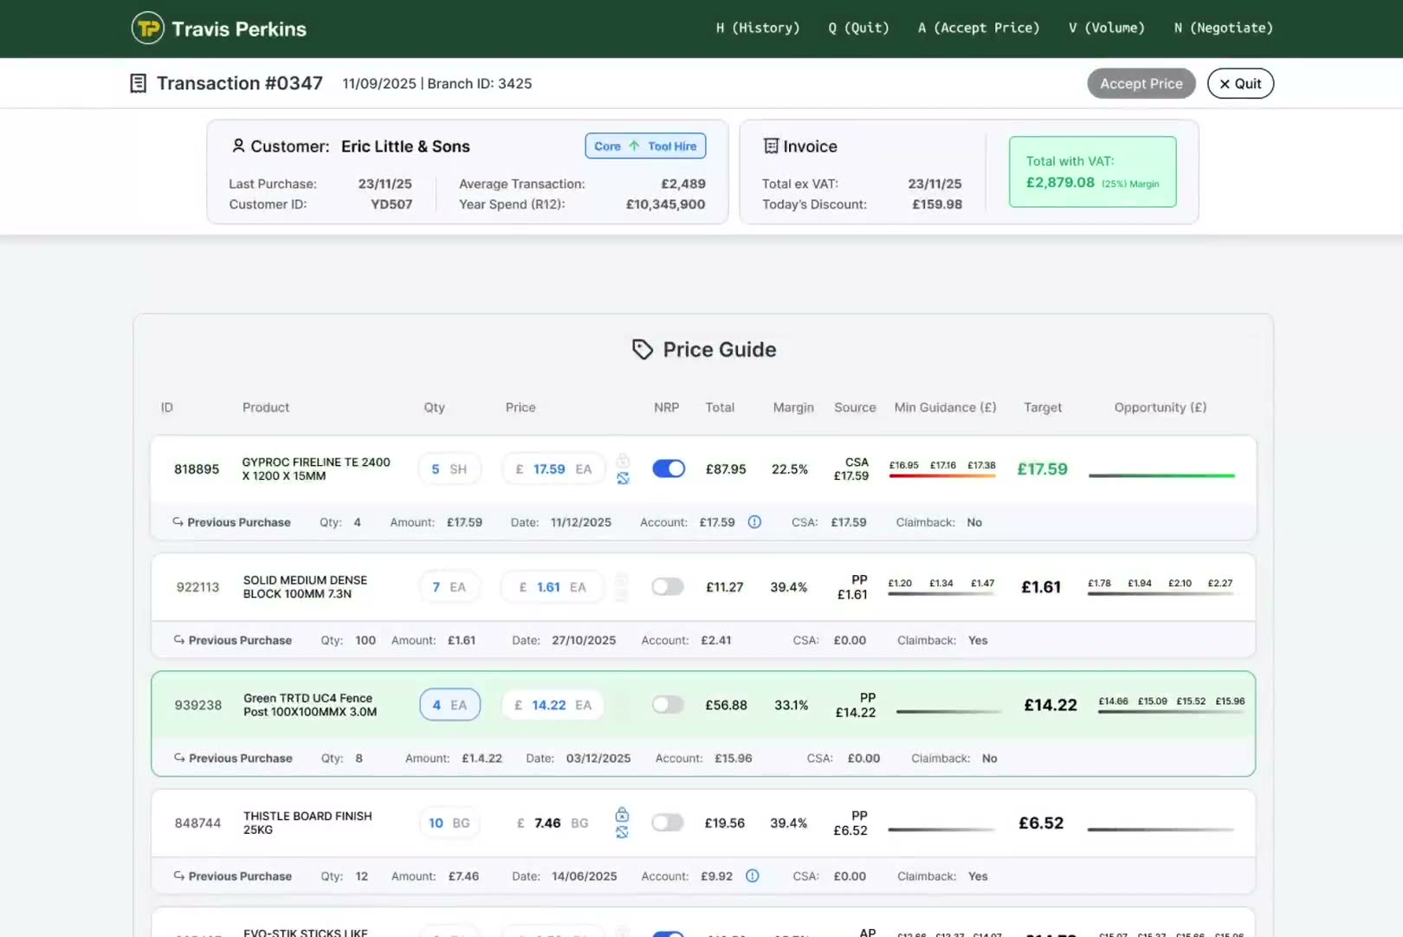The width and height of the screenshot is (1403, 937).
Task: Click the target price £6.52
Action: pos(1041,823)
